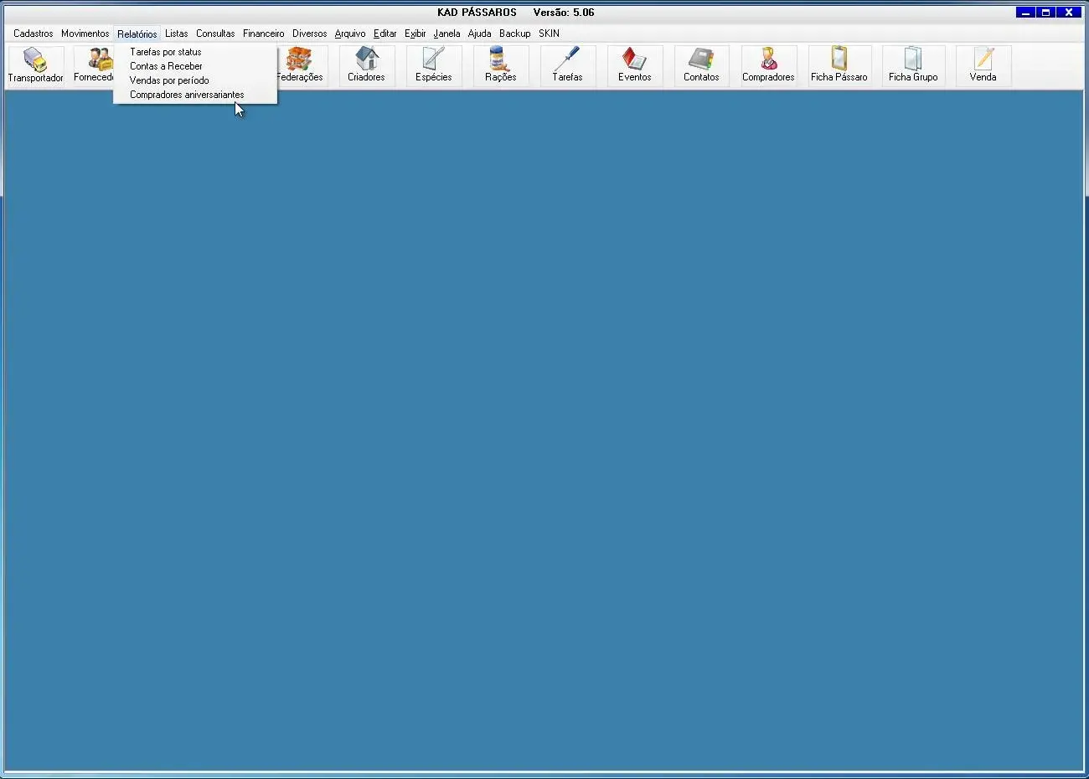Screen dimensions: 1089x779
Task: Open the Contatos address book icon
Action: [x=701, y=65]
